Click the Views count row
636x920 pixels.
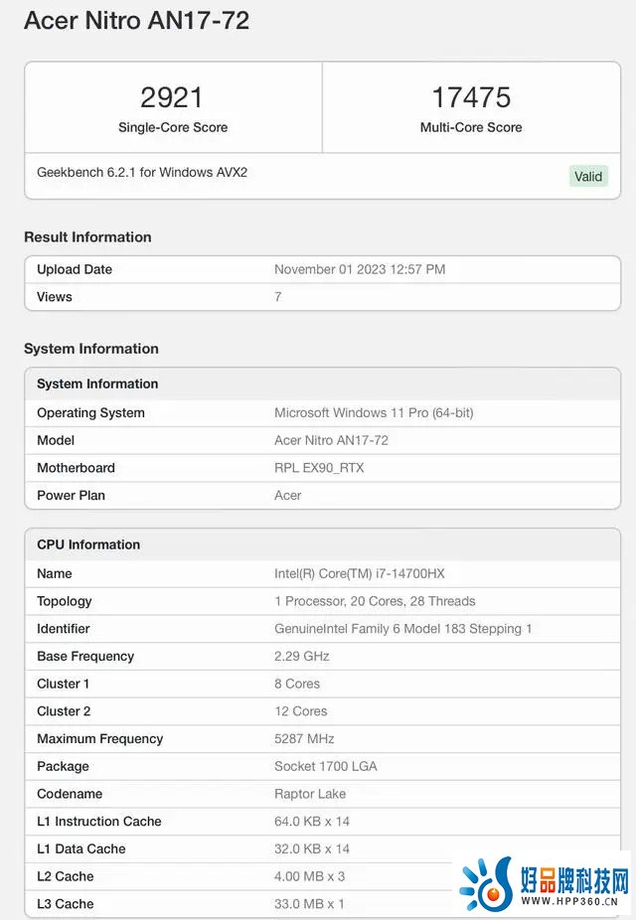point(322,297)
